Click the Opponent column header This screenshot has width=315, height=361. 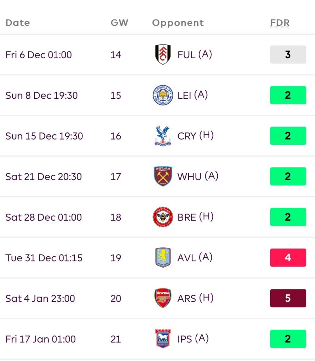[x=178, y=23]
